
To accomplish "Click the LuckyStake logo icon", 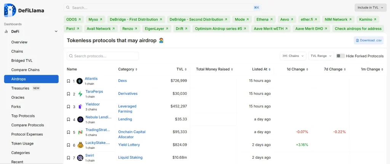I will [x=80, y=145].
